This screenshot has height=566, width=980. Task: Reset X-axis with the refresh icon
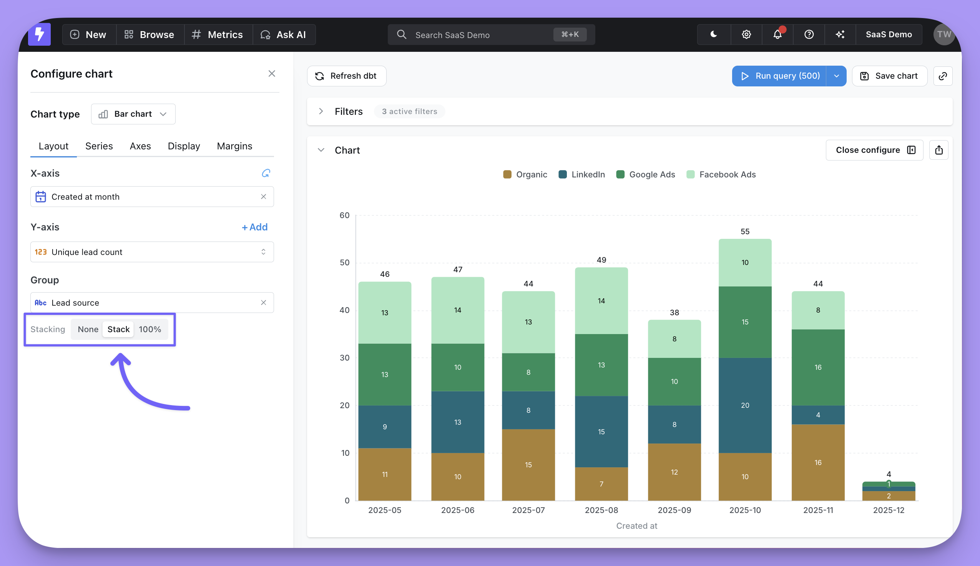tap(266, 173)
